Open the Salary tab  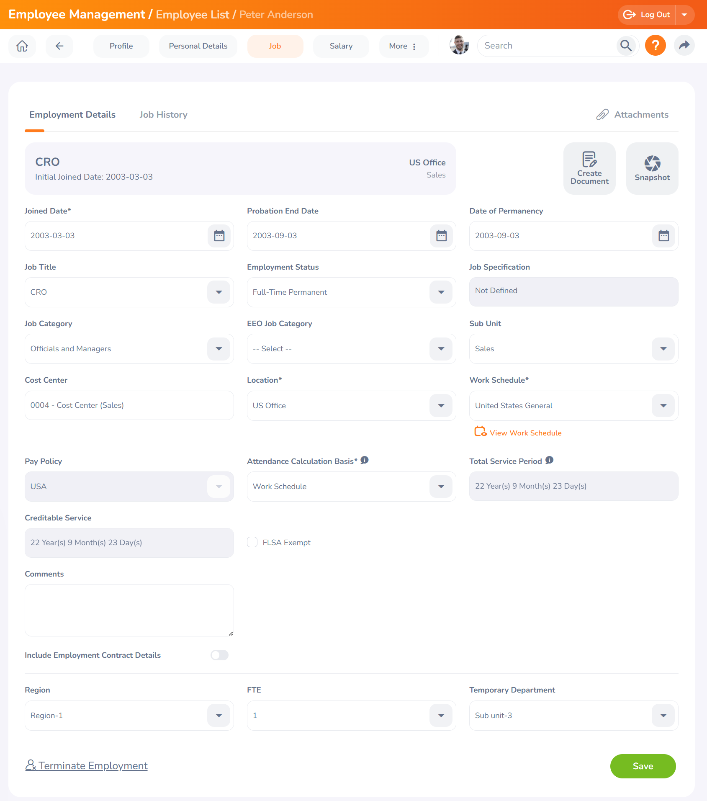point(341,46)
